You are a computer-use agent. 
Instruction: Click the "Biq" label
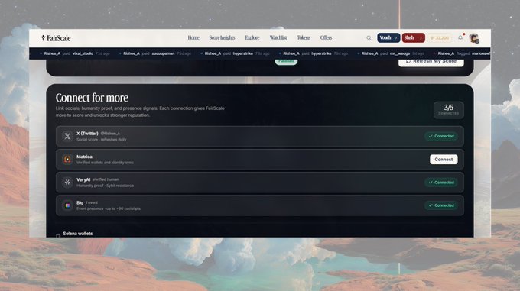[x=80, y=202]
